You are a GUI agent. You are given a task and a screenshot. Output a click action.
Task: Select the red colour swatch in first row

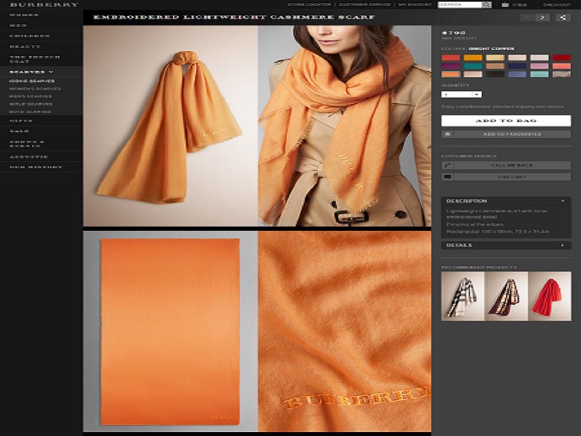(x=451, y=57)
